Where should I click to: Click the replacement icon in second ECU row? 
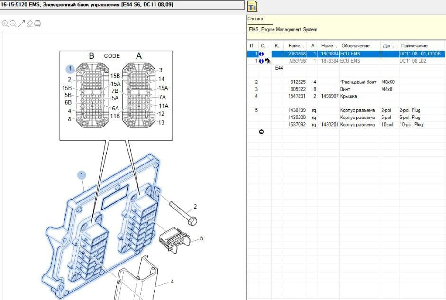click(267, 61)
